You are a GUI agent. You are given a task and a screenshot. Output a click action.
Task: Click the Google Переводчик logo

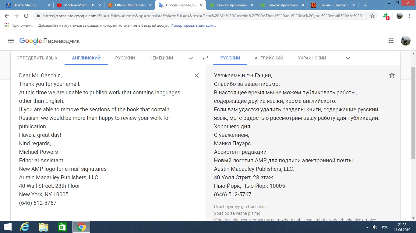pos(50,41)
